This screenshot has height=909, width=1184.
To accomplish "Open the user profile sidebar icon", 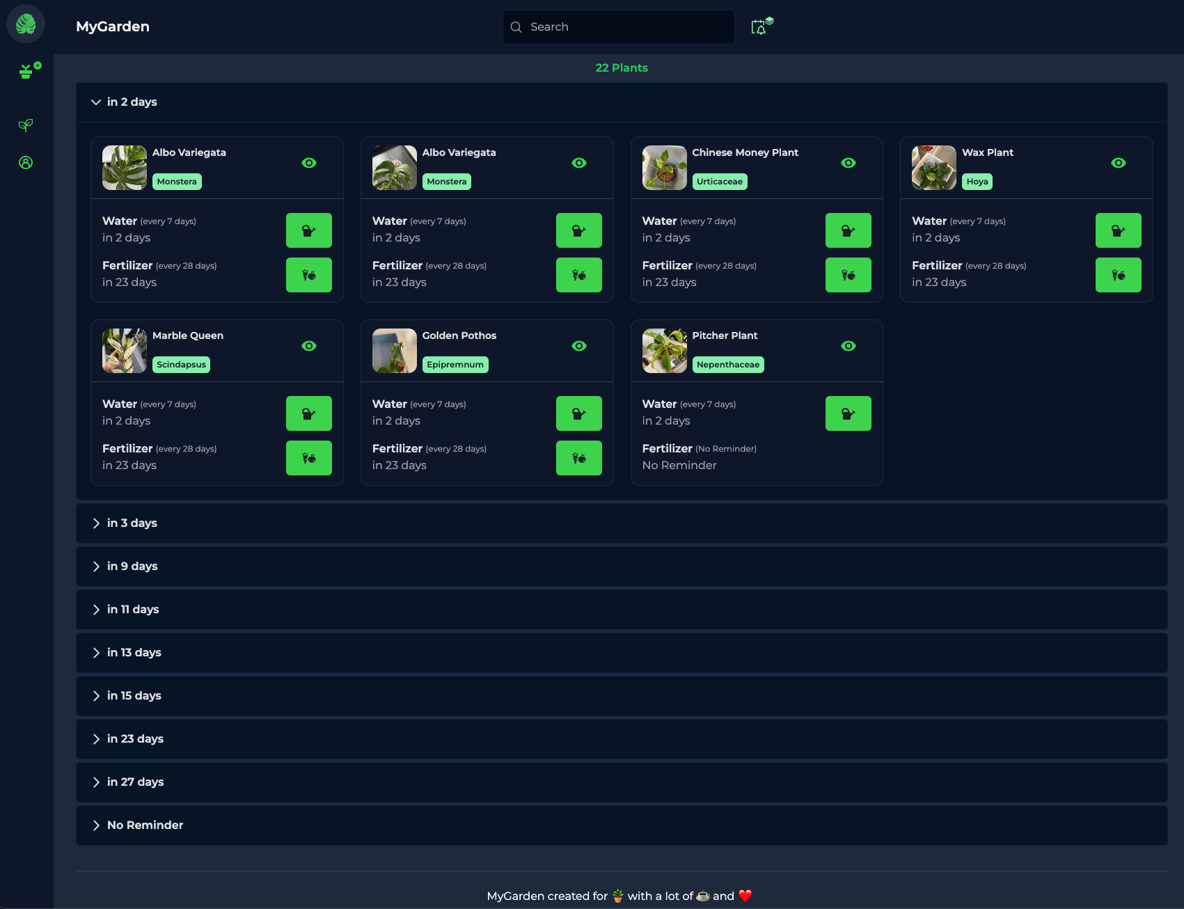I will point(26,163).
